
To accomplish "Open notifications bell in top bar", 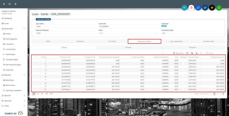I will pyautogui.click(x=16, y=4).
